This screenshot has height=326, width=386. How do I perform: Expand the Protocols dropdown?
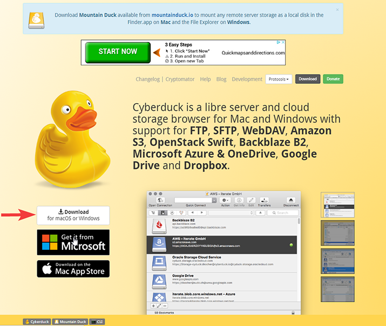(x=279, y=79)
